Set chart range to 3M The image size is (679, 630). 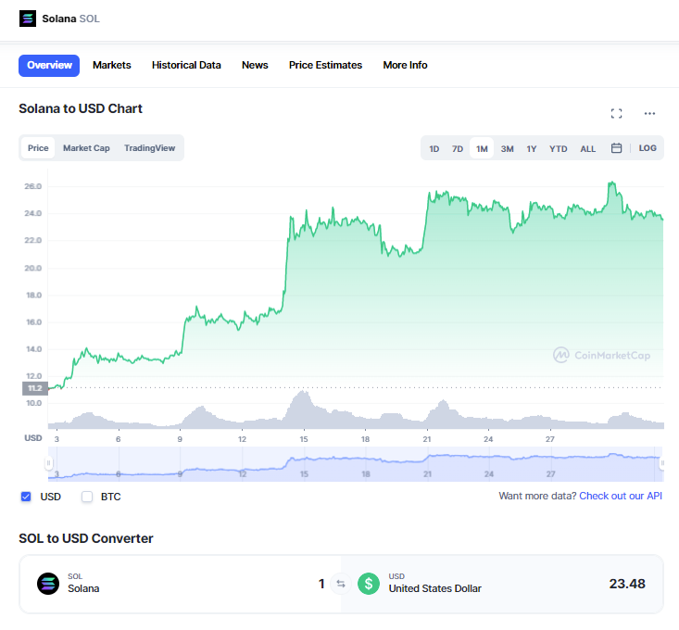507,148
